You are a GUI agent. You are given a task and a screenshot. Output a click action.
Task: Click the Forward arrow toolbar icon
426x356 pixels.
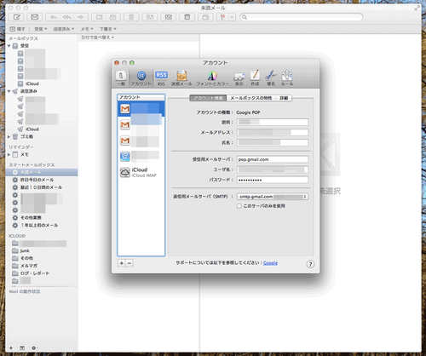(81, 17)
